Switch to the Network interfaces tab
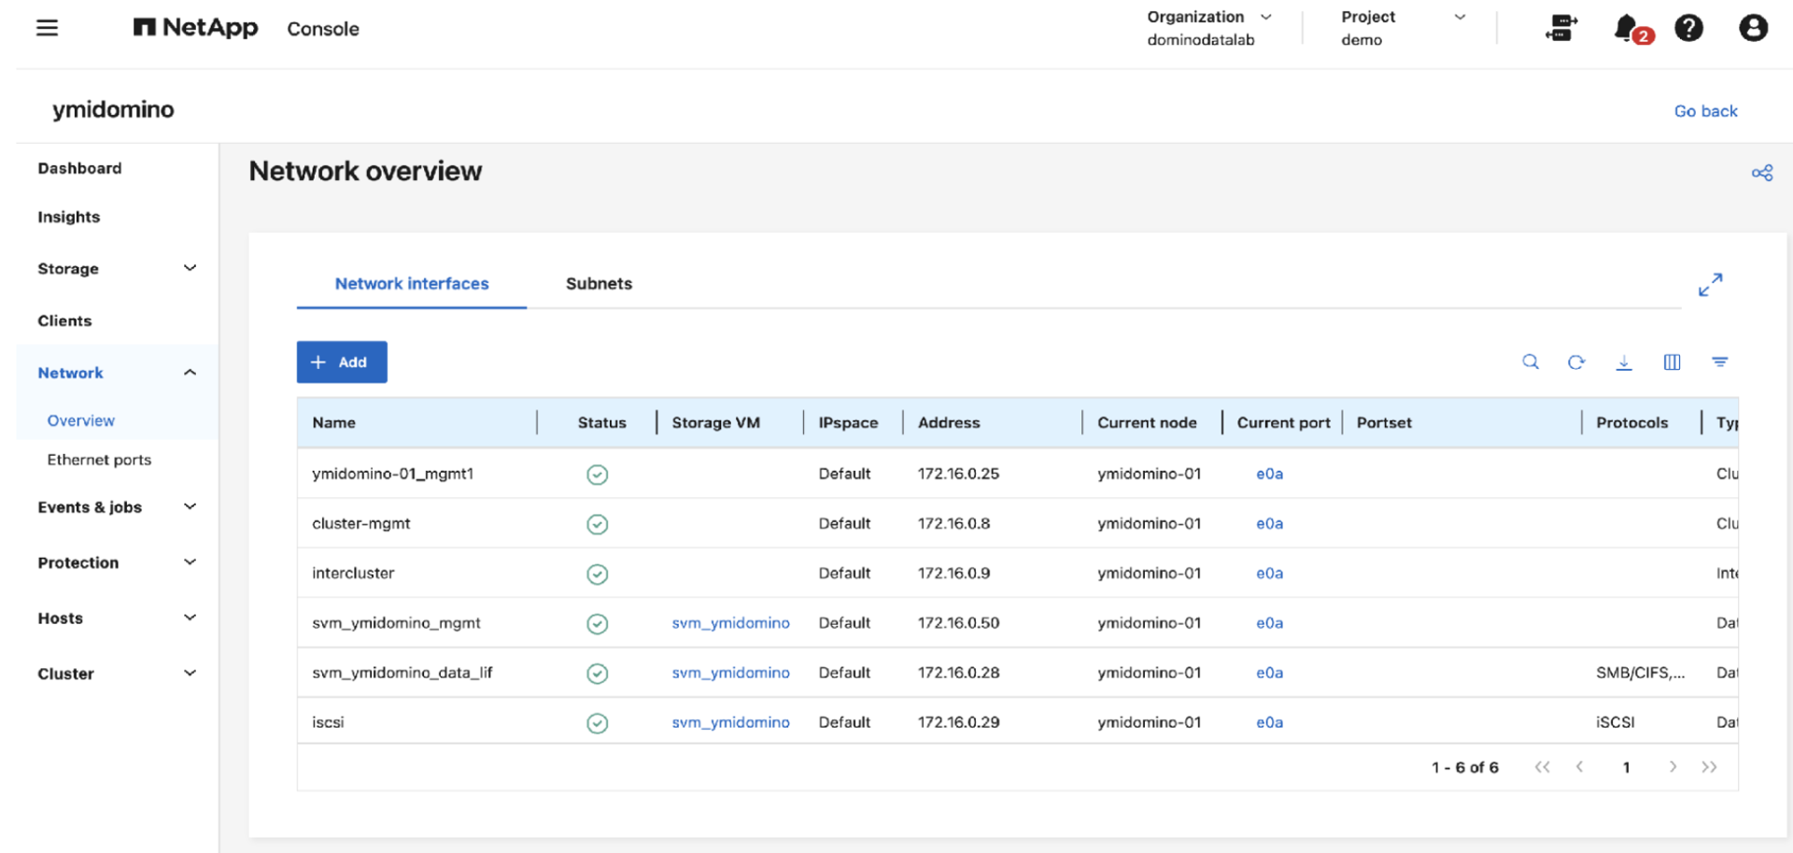Screen dimensions: 1793x853 pyautogui.click(x=412, y=283)
